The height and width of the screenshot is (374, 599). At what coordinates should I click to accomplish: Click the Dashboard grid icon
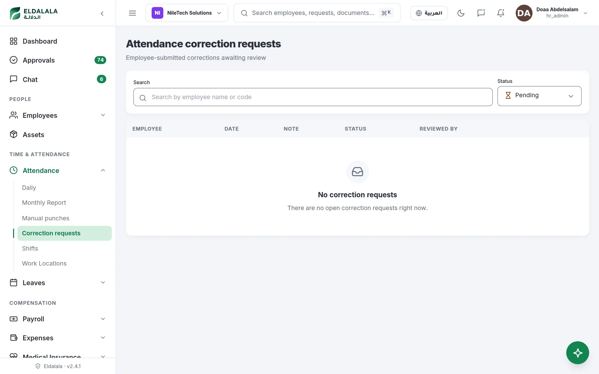click(x=13, y=41)
